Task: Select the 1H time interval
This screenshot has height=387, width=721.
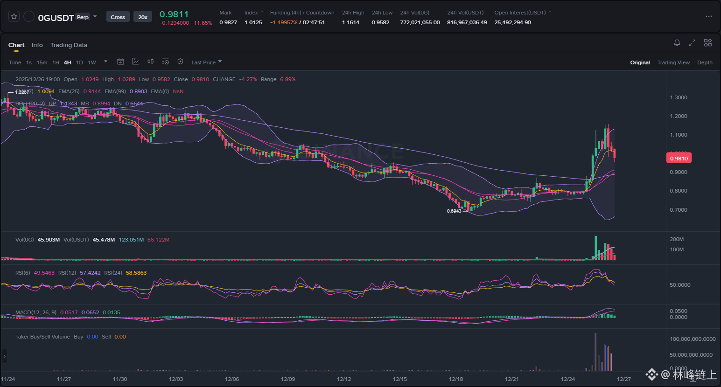Action: pyautogui.click(x=56, y=62)
